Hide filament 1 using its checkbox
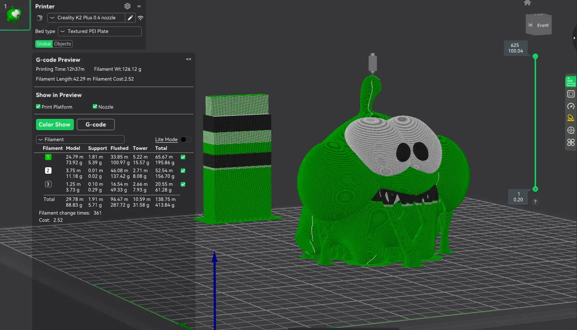This screenshot has width=577, height=330. coord(183,157)
